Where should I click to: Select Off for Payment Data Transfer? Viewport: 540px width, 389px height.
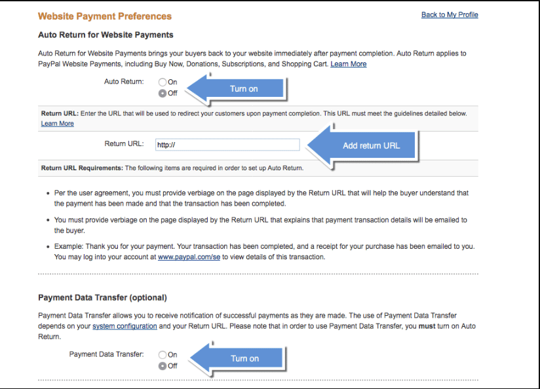click(163, 365)
